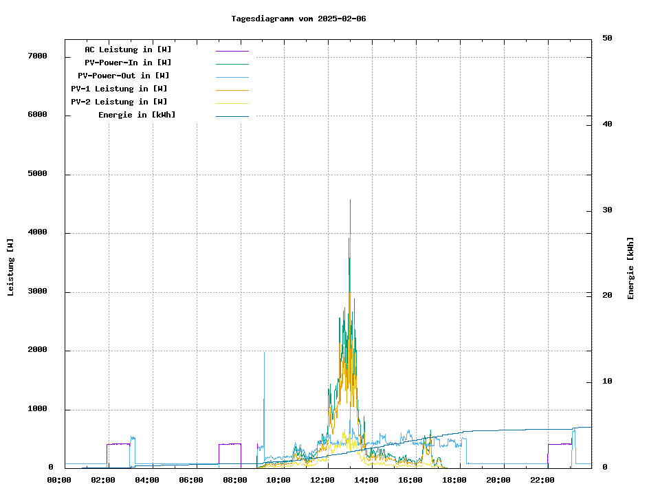Image resolution: width=660 pixels, height=495 pixels.
Task: Click the 50 value on the right axis
Action: click(608, 38)
